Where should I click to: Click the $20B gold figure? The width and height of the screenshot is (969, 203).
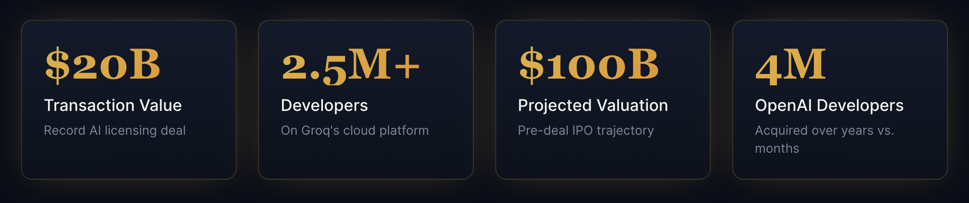click(103, 66)
